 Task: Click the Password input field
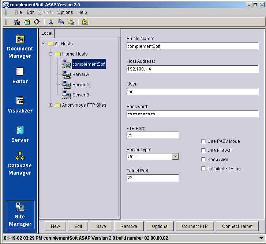[192, 114]
